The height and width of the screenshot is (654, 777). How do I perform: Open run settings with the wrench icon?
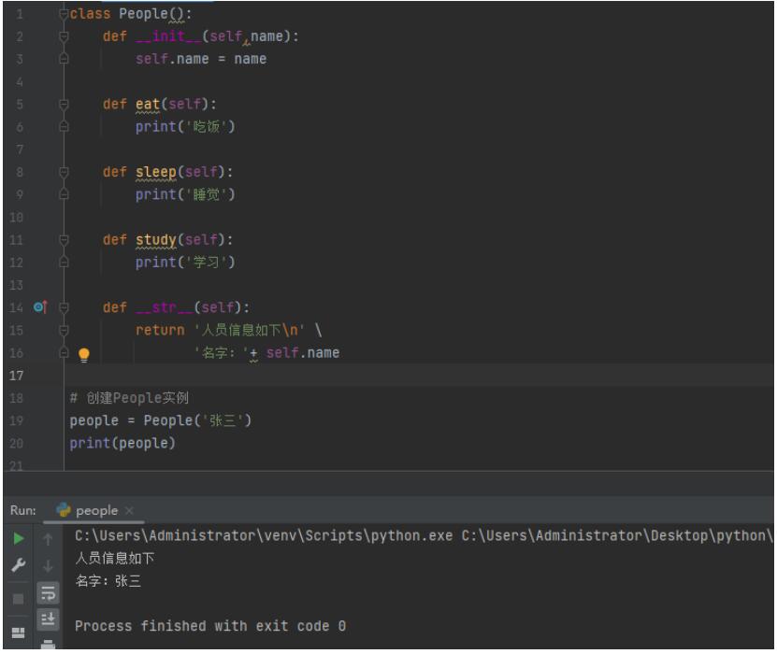pos(20,564)
